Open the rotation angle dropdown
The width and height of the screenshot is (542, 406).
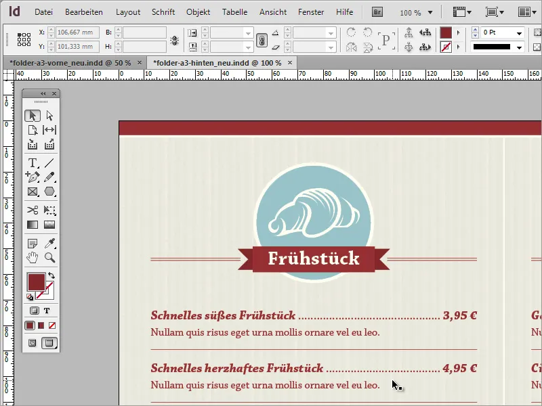331,33
